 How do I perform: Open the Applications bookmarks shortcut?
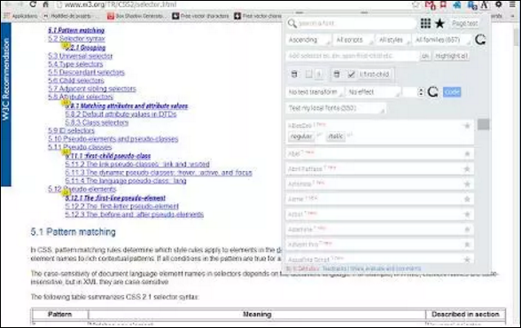pos(20,16)
